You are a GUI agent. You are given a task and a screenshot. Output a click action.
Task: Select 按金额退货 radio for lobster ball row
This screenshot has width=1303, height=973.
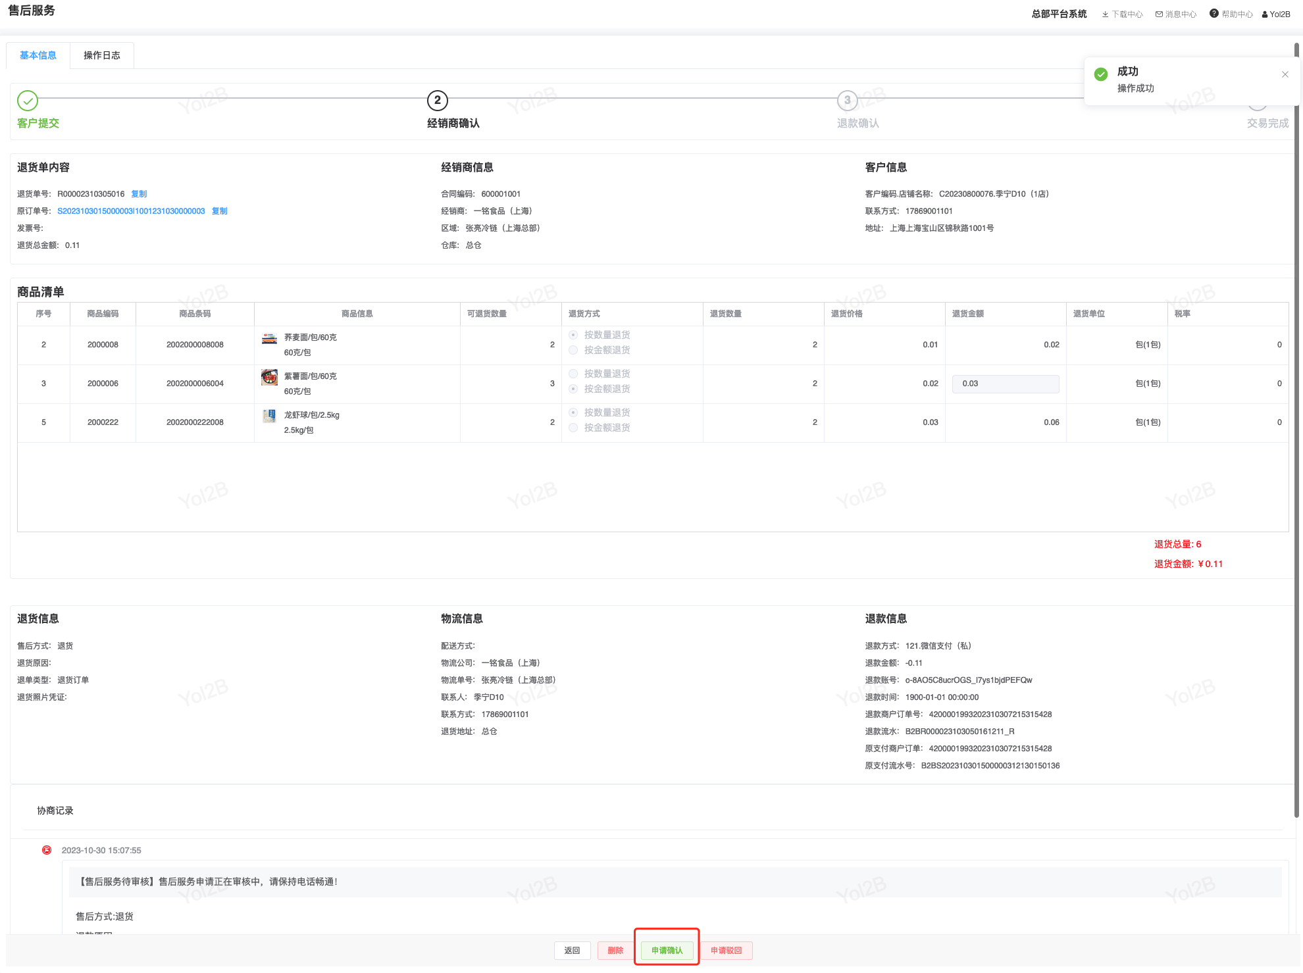coord(573,428)
